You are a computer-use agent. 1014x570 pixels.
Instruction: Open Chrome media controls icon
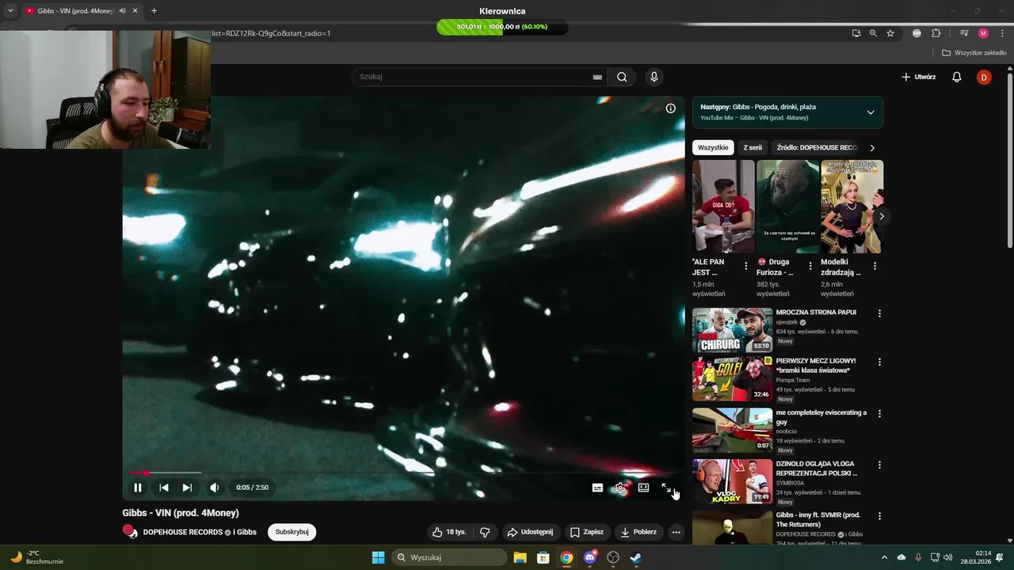pyautogui.click(x=964, y=33)
